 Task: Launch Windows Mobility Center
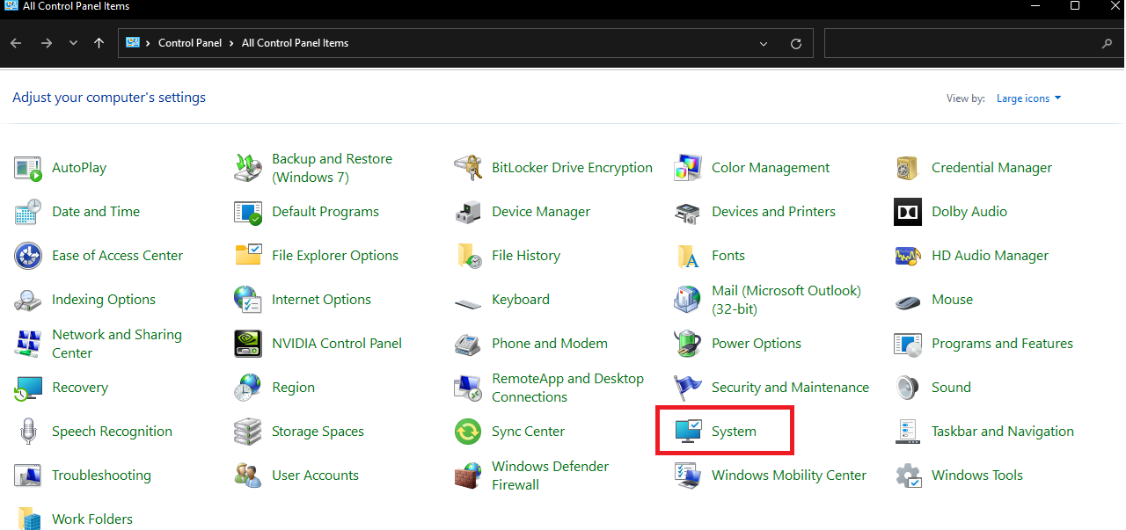(789, 476)
